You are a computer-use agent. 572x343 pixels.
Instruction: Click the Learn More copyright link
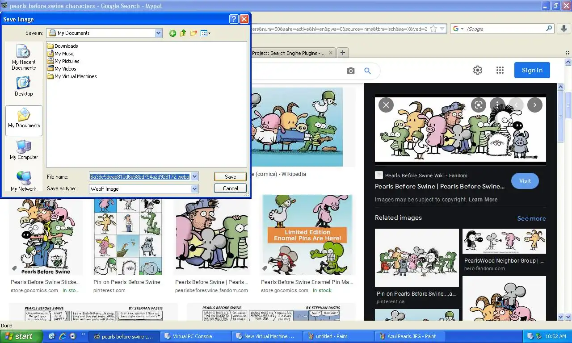click(483, 200)
